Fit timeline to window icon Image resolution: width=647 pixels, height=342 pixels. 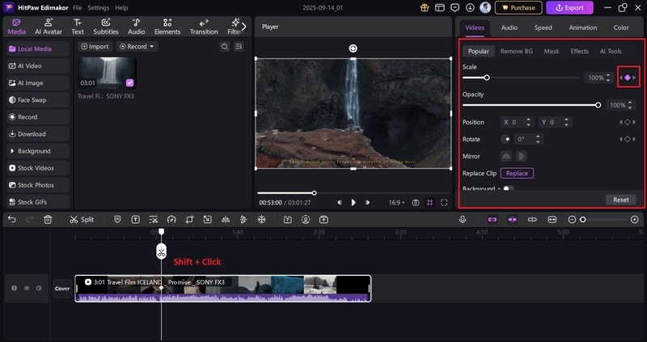[x=552, y=219]
